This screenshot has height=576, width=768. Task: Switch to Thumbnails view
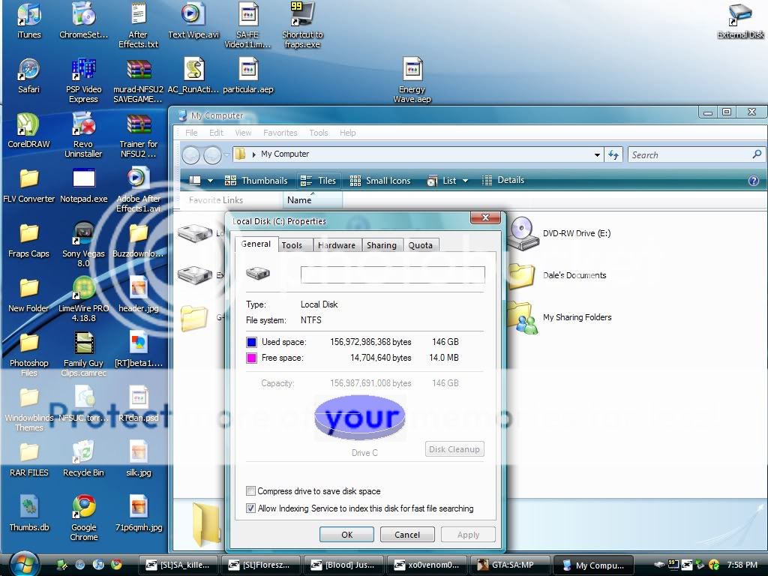[256, 181]
